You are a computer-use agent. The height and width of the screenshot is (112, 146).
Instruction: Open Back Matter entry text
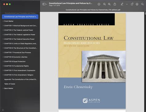[9, 88]
